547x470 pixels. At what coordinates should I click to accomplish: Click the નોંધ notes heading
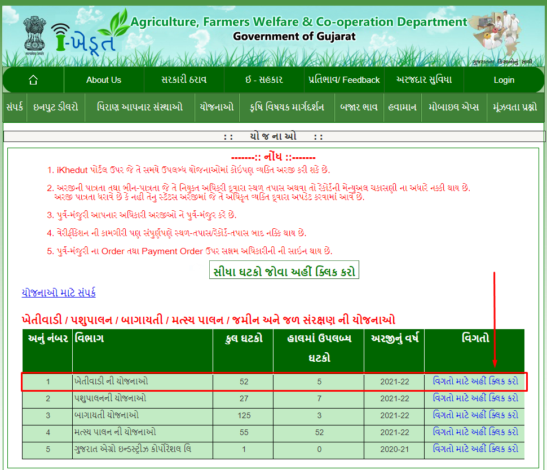pyautogui.click(x=273, y=157)
